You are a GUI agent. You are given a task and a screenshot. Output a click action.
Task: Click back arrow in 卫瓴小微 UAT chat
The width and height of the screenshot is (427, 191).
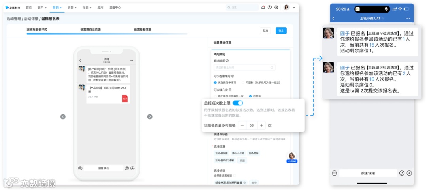[x=334, y=18]
